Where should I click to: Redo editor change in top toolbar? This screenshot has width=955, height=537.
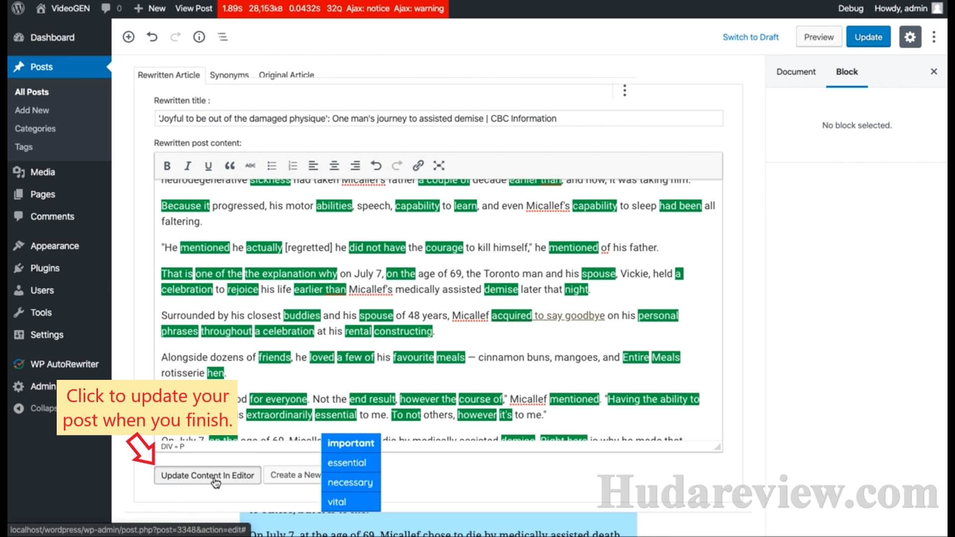click(x=175, y=37)
